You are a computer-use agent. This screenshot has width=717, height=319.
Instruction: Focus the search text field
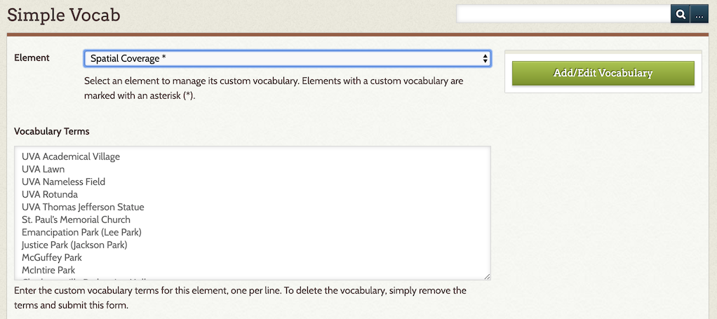tap(563, 15)
